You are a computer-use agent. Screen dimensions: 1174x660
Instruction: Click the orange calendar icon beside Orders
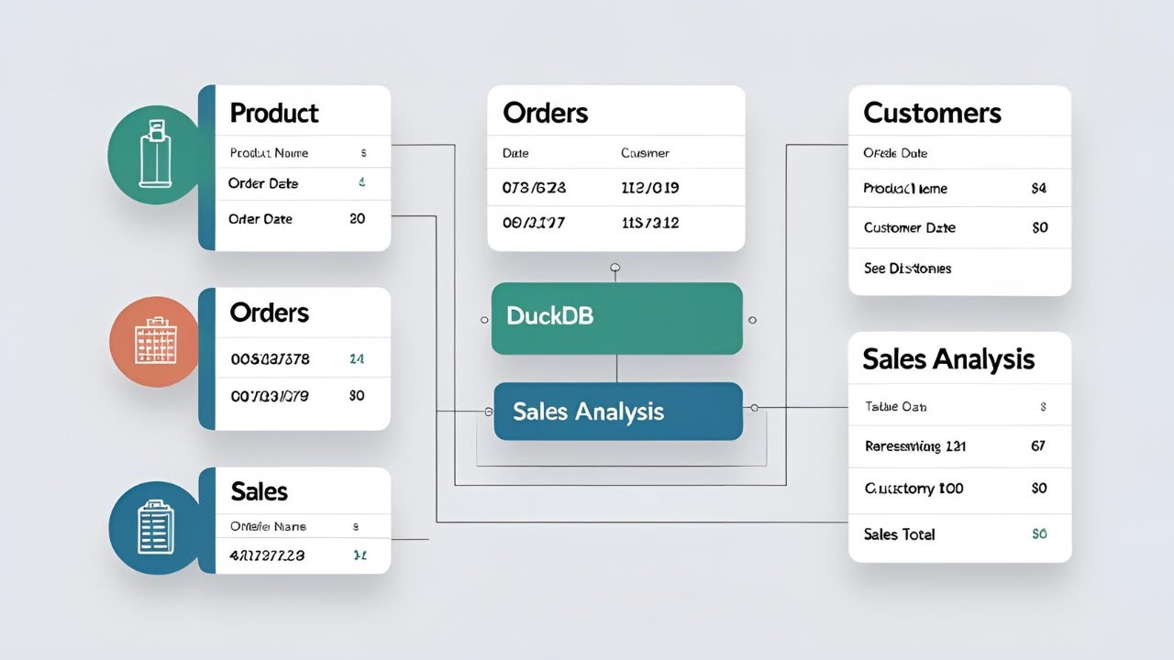click(154, 341)
